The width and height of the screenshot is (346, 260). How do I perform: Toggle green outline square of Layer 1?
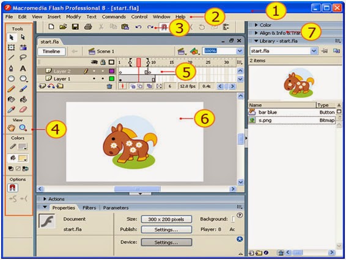coord(112,79)
